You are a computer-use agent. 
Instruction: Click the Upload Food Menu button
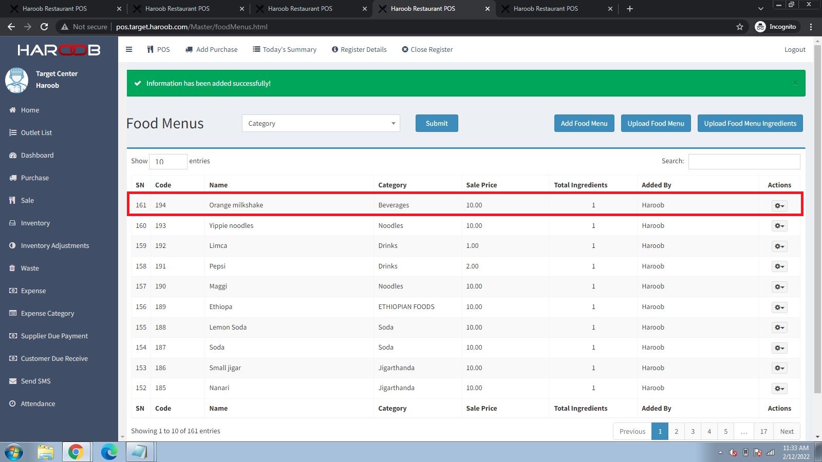[x=656, y=123]
